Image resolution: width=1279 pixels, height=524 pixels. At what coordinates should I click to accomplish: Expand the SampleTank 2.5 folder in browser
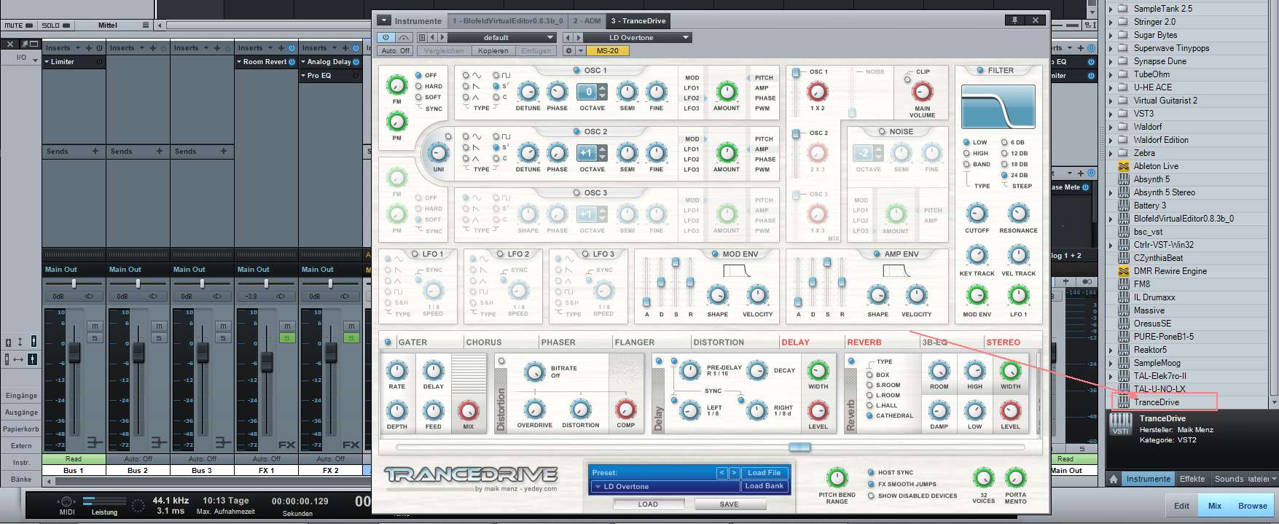pos(1111,9)
